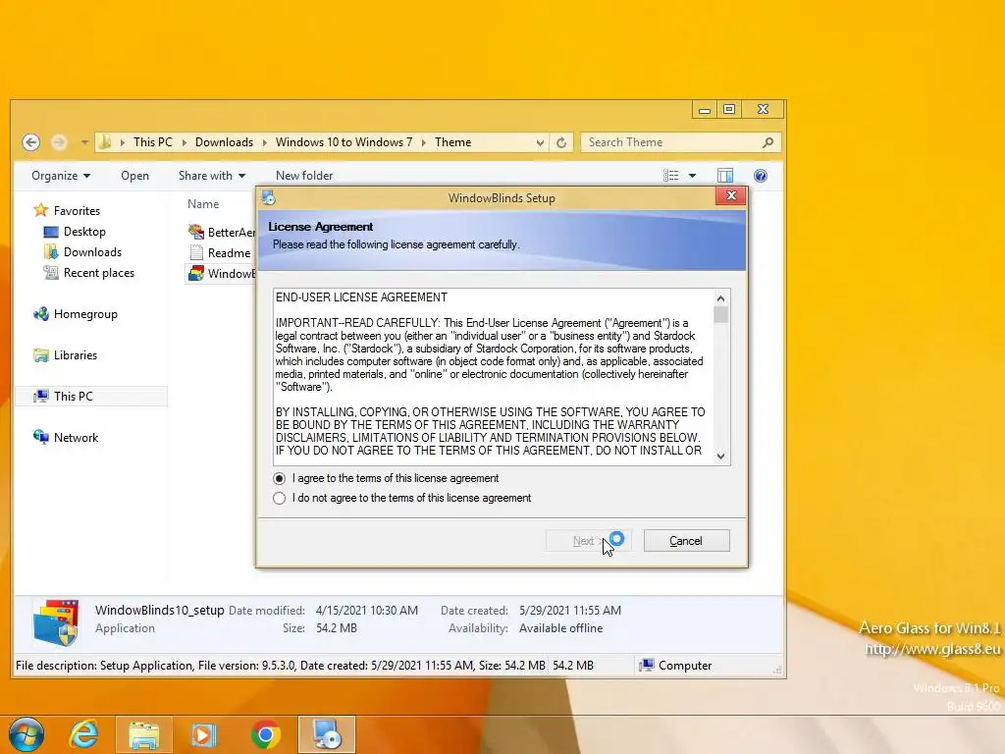Select This PC in navigation pane
The image size is (1005, 754).
point(90,397)
